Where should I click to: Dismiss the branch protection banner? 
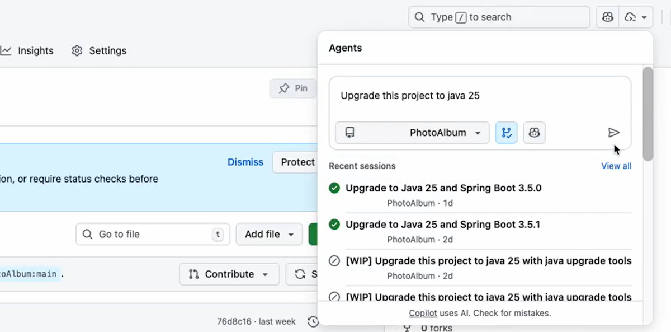pos(245,162)
